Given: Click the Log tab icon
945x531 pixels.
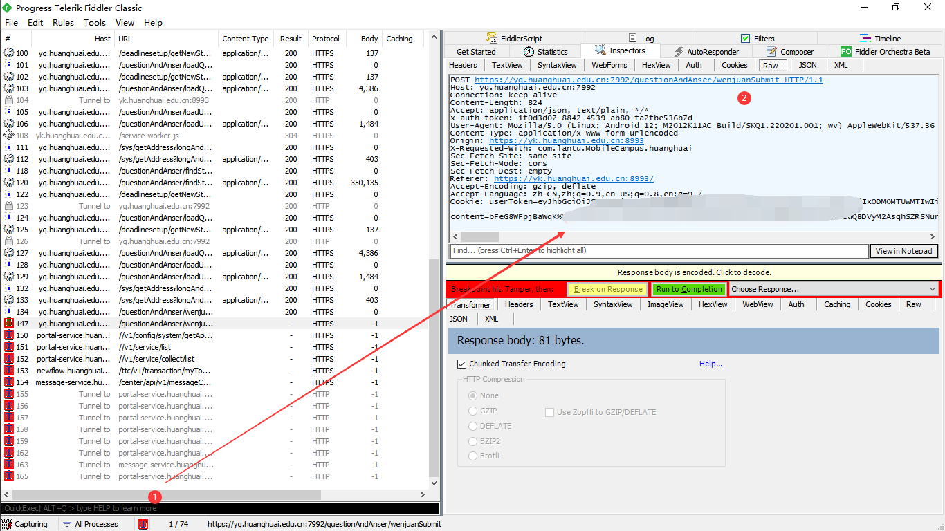Looking at the screenshot, I should coord(633,39).
